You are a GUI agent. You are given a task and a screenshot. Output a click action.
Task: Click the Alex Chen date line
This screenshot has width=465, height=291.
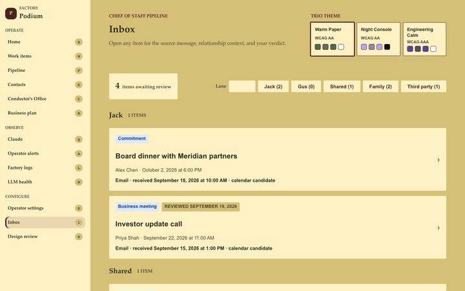pyautogui.click(x=158, y=170)
